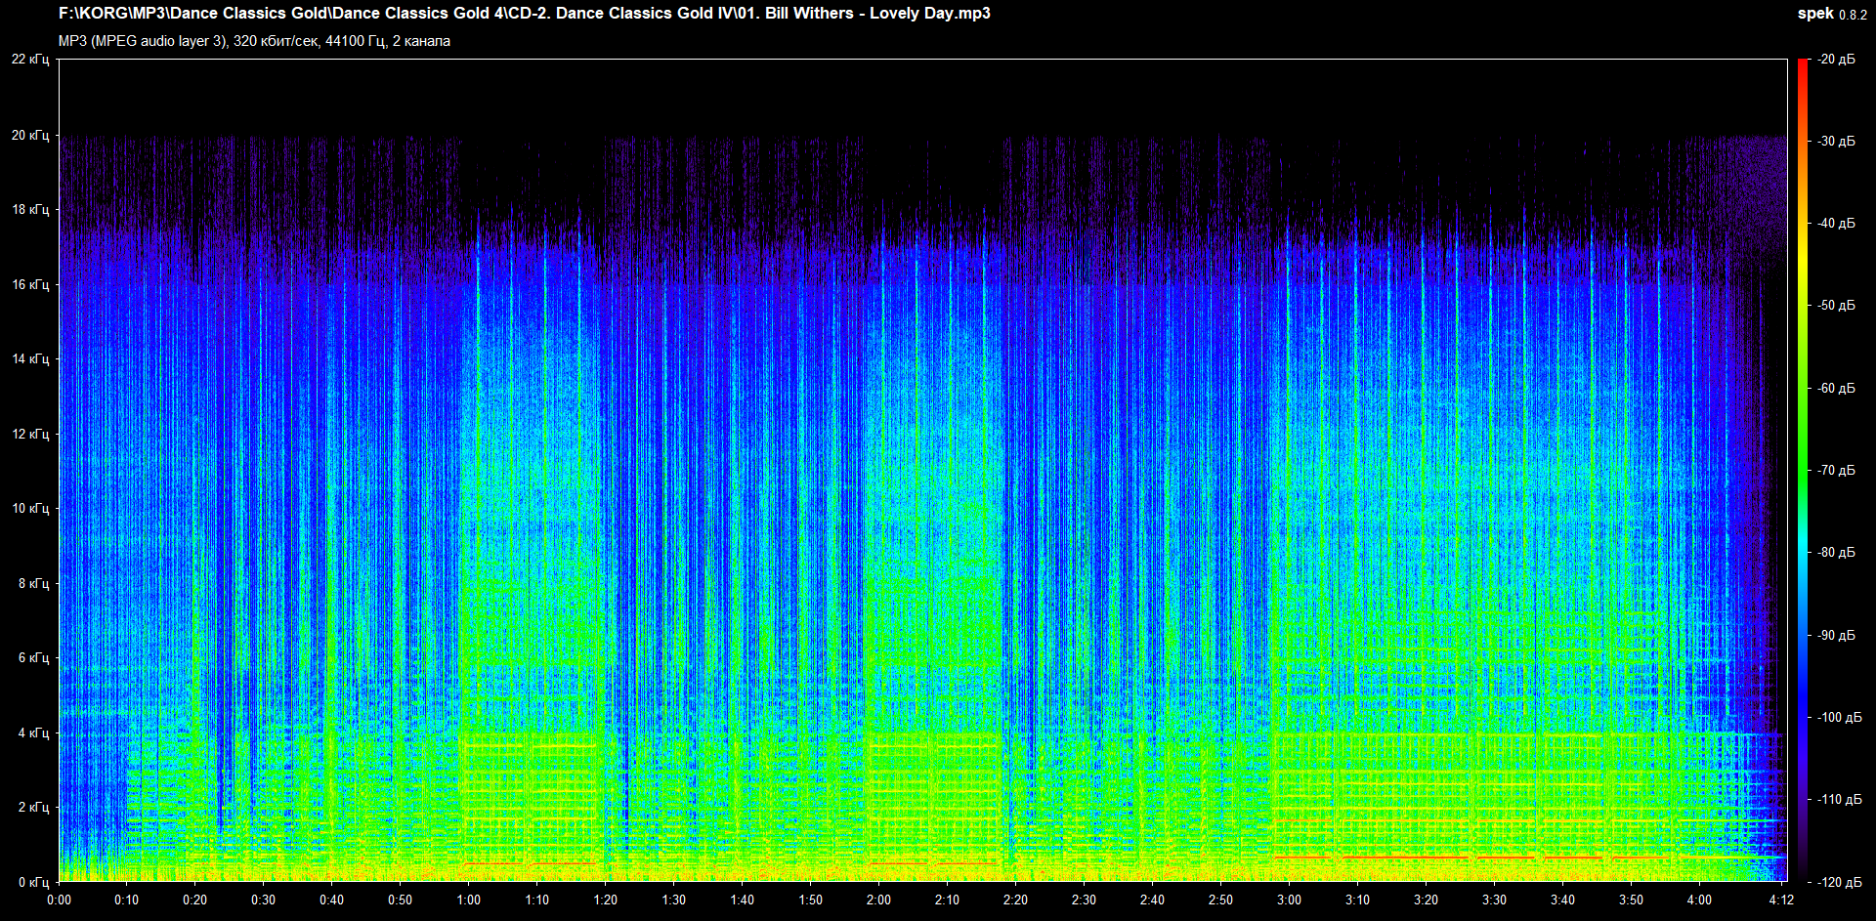Click the MP3 format info line
Screen dimensions: 1876x921
click(254, 41)
